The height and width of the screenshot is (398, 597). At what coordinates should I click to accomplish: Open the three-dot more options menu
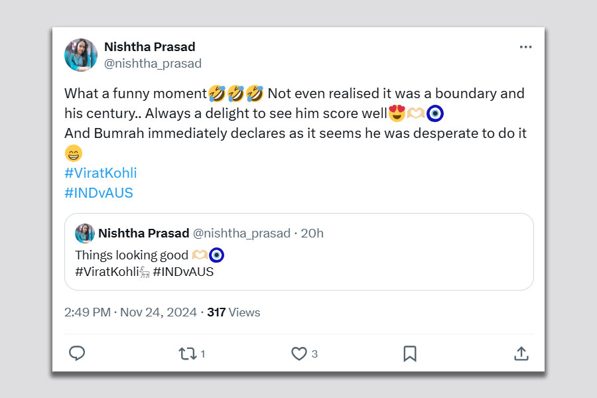point(525,47)
